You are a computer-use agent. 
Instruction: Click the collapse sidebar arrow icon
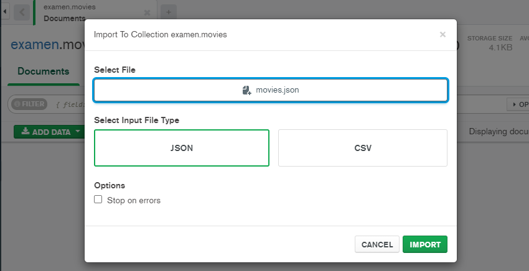tap(5, 11)
